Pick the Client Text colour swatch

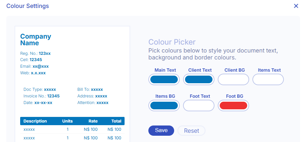[199, 80]
